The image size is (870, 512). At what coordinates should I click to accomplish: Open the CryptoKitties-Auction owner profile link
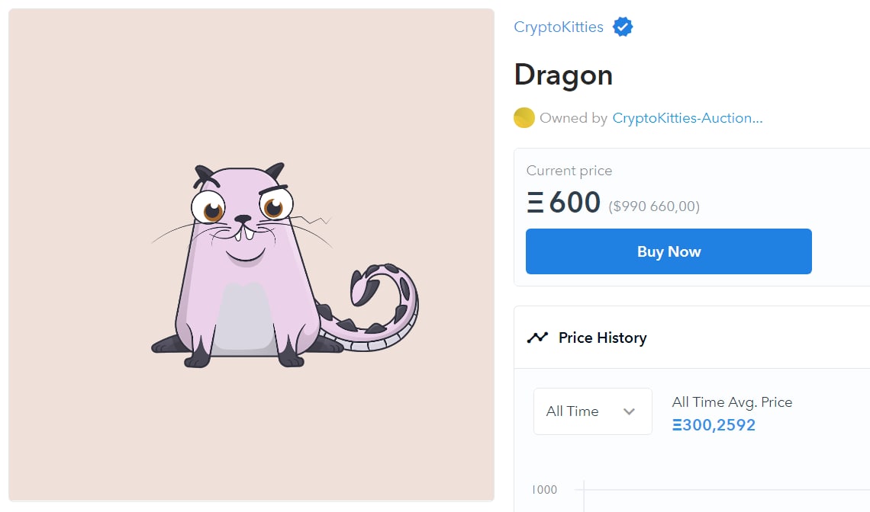tap(687, 118)
